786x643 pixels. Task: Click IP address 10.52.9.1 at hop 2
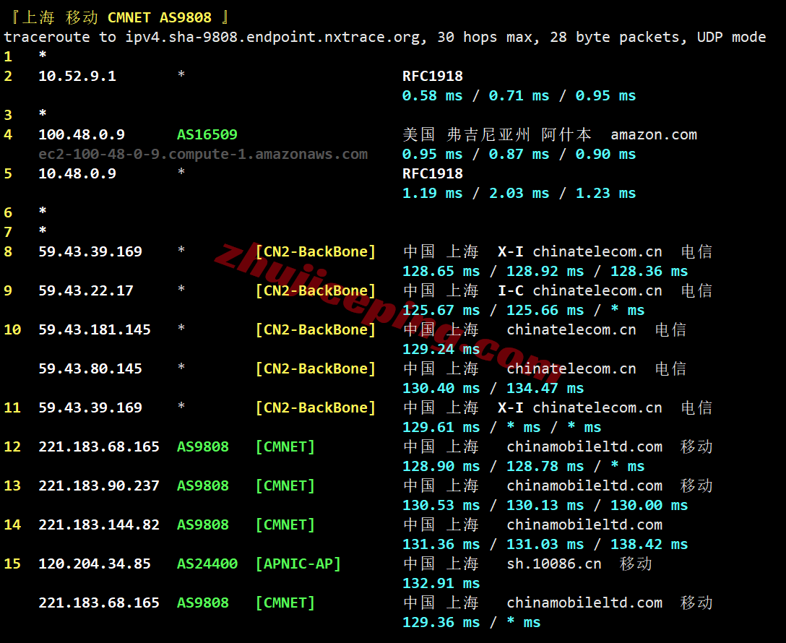click(77, 76)
